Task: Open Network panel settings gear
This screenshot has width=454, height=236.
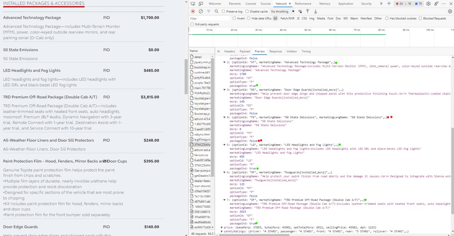Action: click(450, 11)
